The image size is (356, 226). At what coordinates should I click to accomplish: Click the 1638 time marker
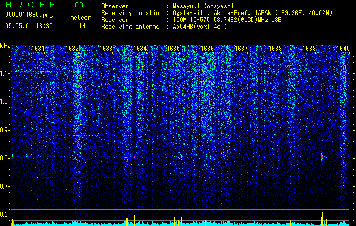(x=275, y=49)
